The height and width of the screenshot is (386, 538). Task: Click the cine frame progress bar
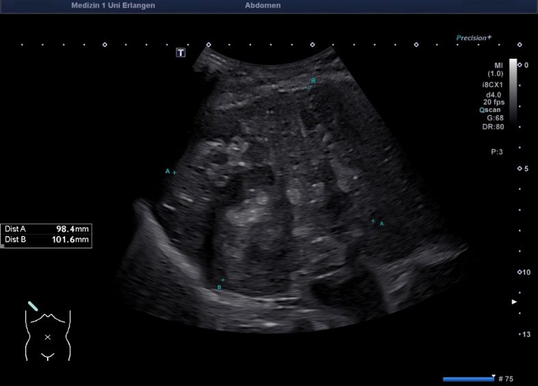(x=468, y=378)
